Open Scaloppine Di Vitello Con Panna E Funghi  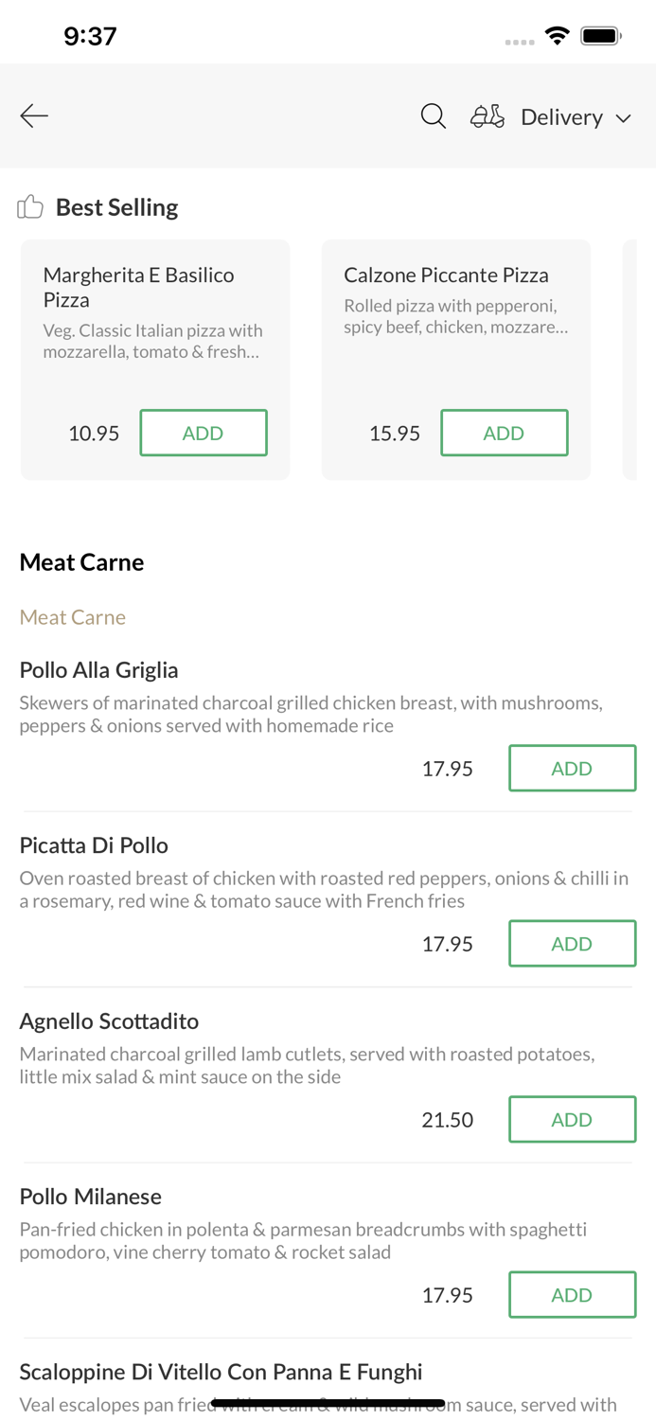(x=221, y=1372)
